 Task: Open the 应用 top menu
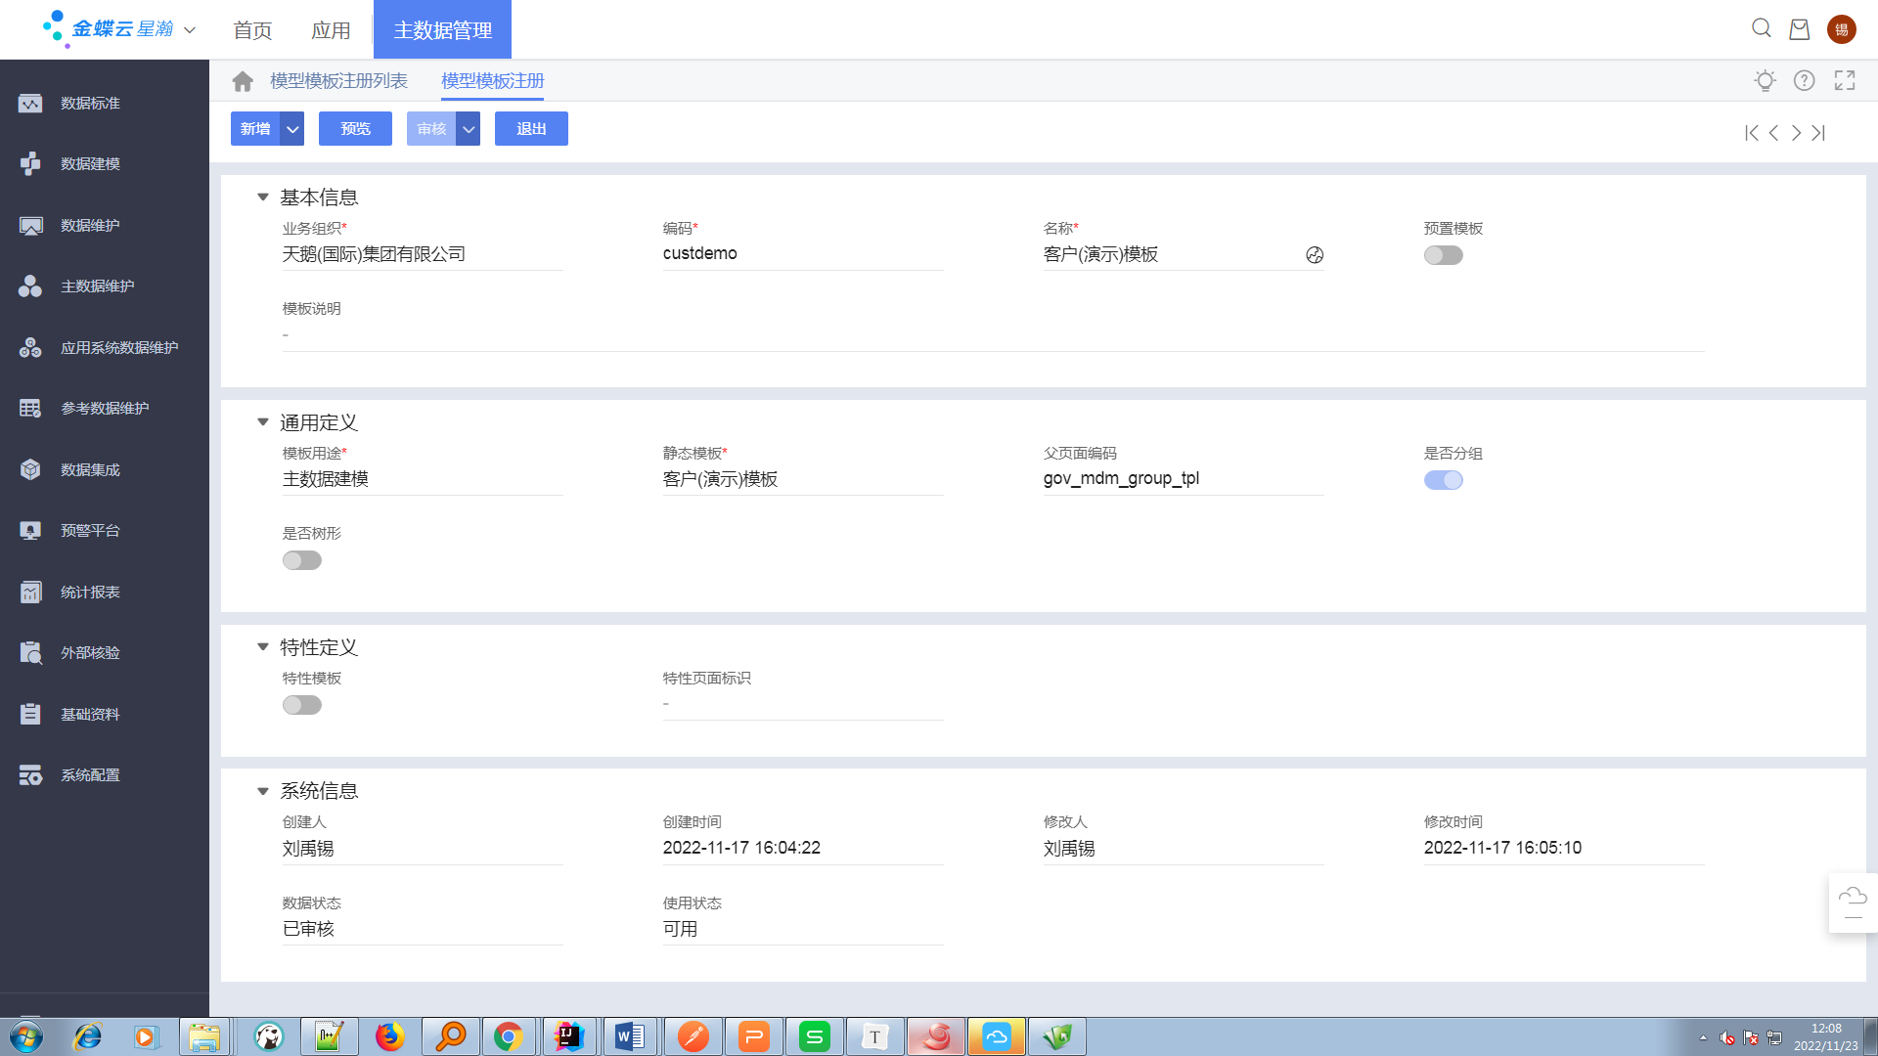[x=331, y=30]
